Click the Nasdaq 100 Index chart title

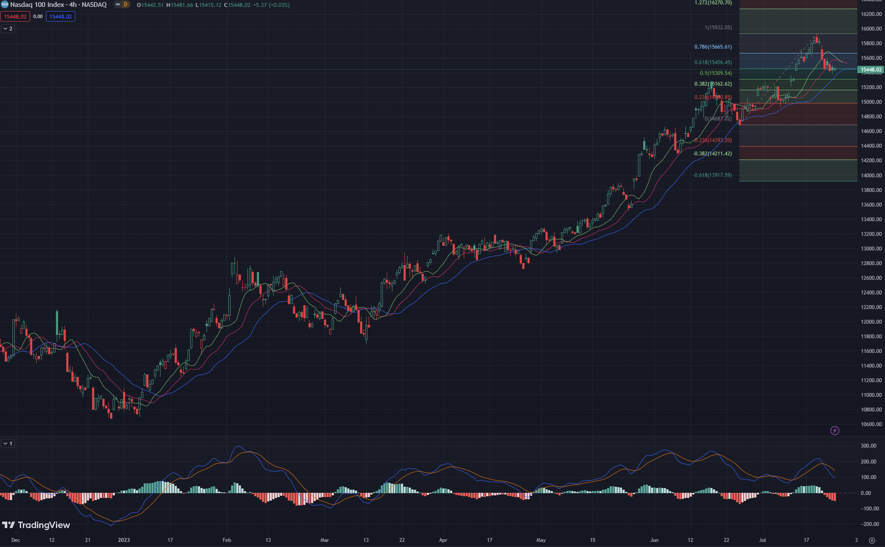58,5
